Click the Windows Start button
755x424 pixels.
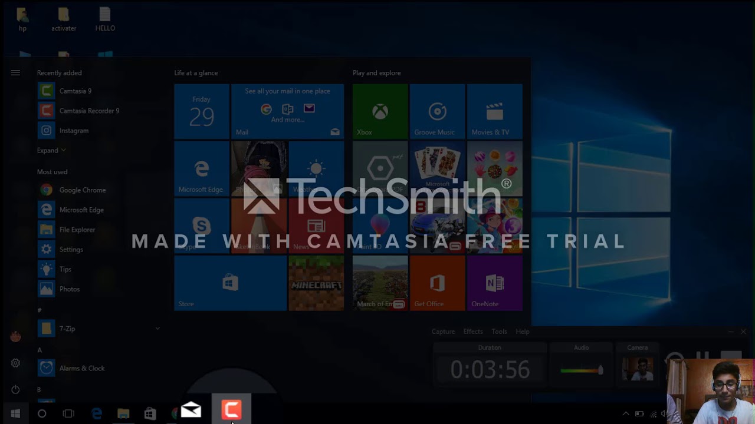pyautogui.click(x=15, y=414)
